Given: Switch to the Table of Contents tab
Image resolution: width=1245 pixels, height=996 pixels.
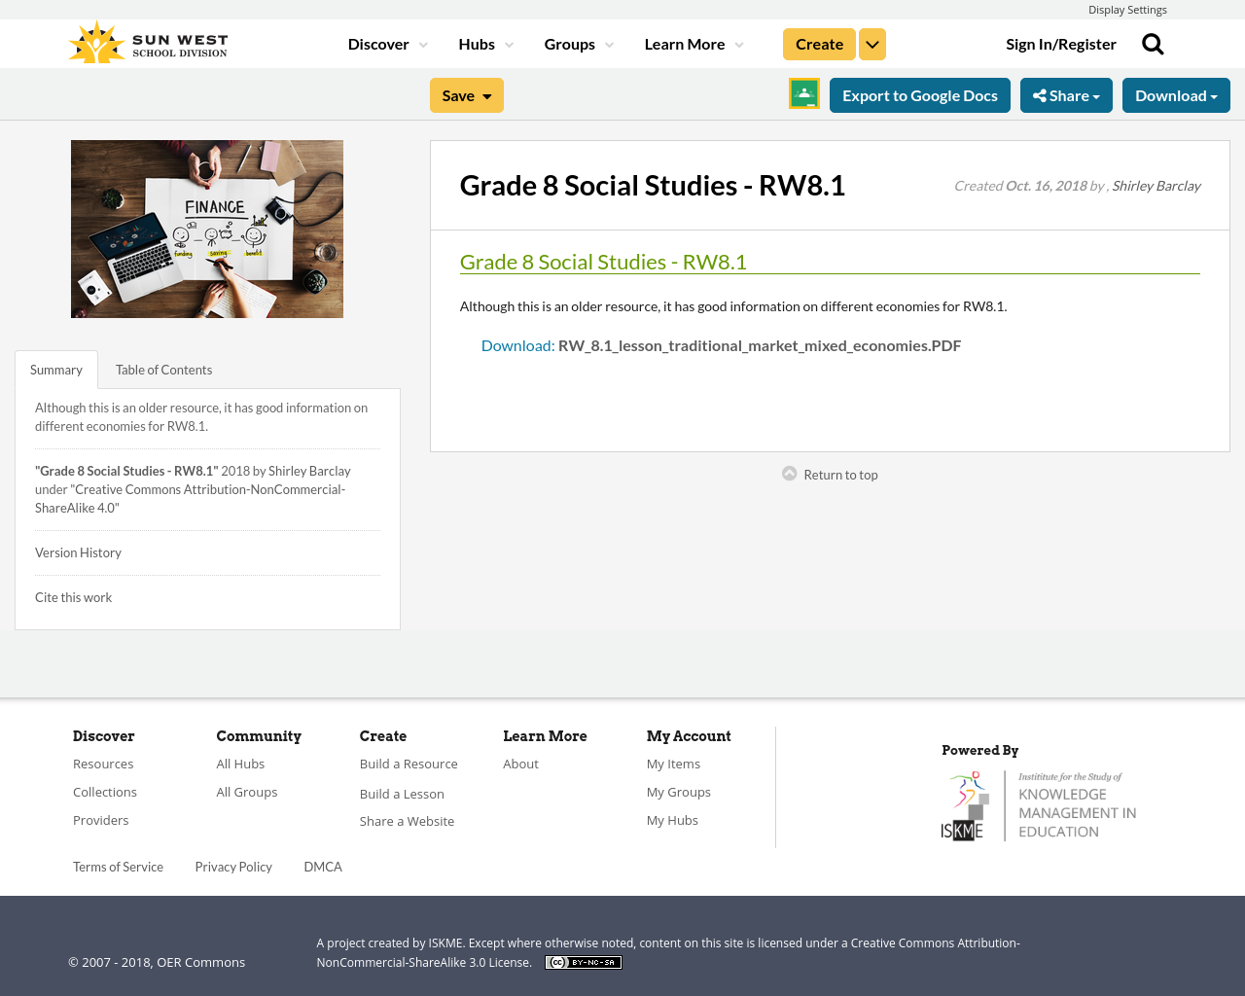Looking at the screenshot, I should pyautogui.click(x=163, y=370).
